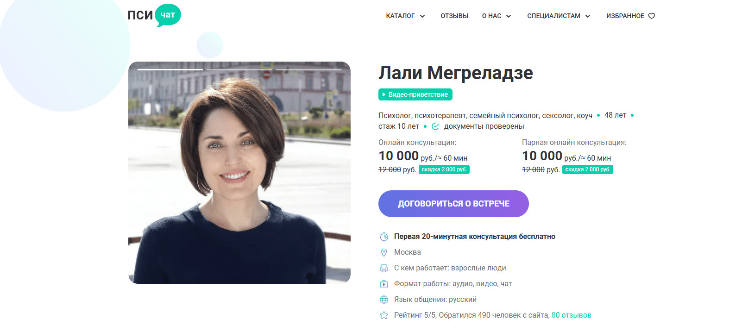Open the 80 отзывов link

[x=571, y=315]
